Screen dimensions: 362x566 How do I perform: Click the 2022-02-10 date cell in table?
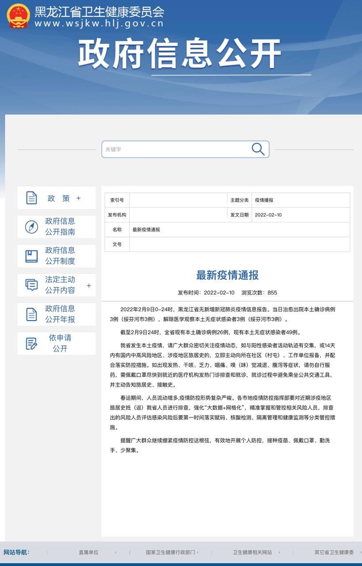[x=301, y=215]
